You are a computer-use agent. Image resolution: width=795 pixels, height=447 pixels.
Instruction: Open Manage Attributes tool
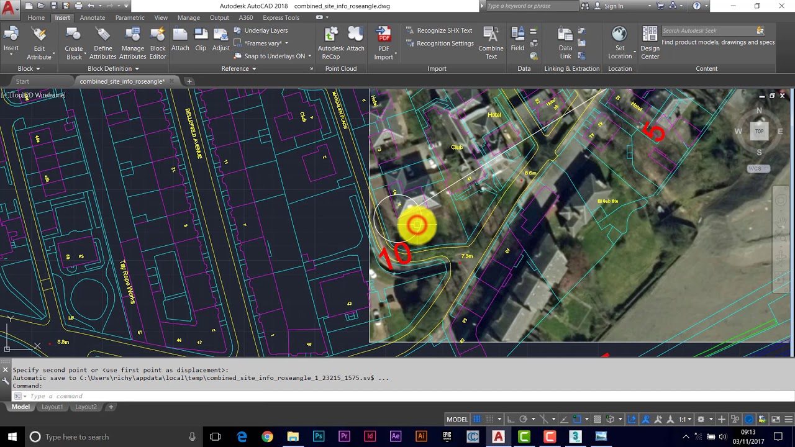tap(133, 44)
